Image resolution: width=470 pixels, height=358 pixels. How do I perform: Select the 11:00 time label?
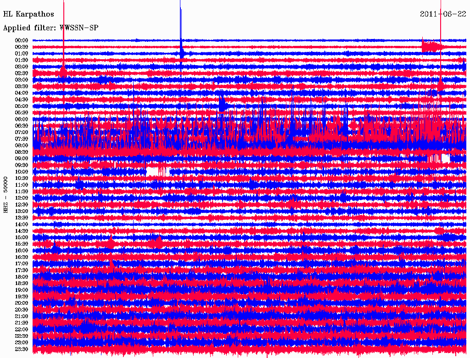(22, 185)
